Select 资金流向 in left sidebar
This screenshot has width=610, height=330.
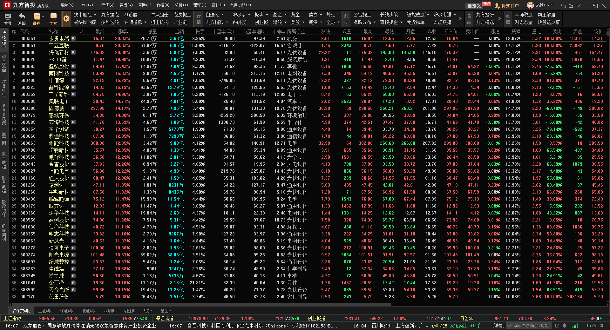point(4,64)
